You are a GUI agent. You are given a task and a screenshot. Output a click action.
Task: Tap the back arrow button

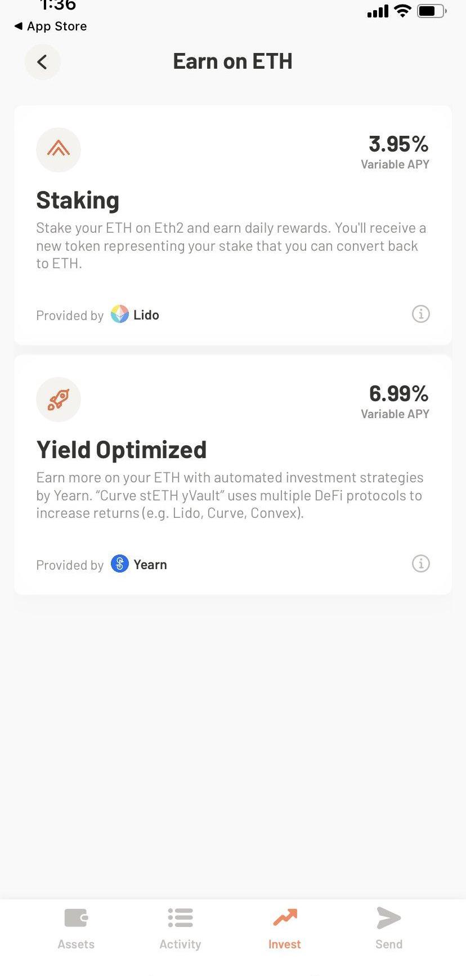tap(42, 62)
